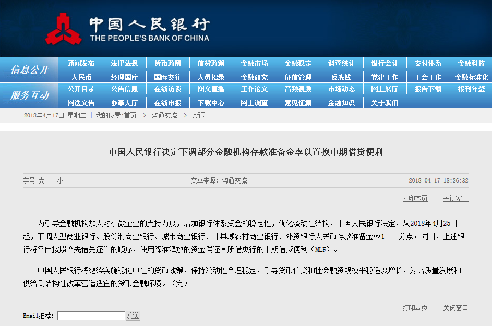Click the 发送 button
Screen dimensions: 492x327
(x=133, y=316)
